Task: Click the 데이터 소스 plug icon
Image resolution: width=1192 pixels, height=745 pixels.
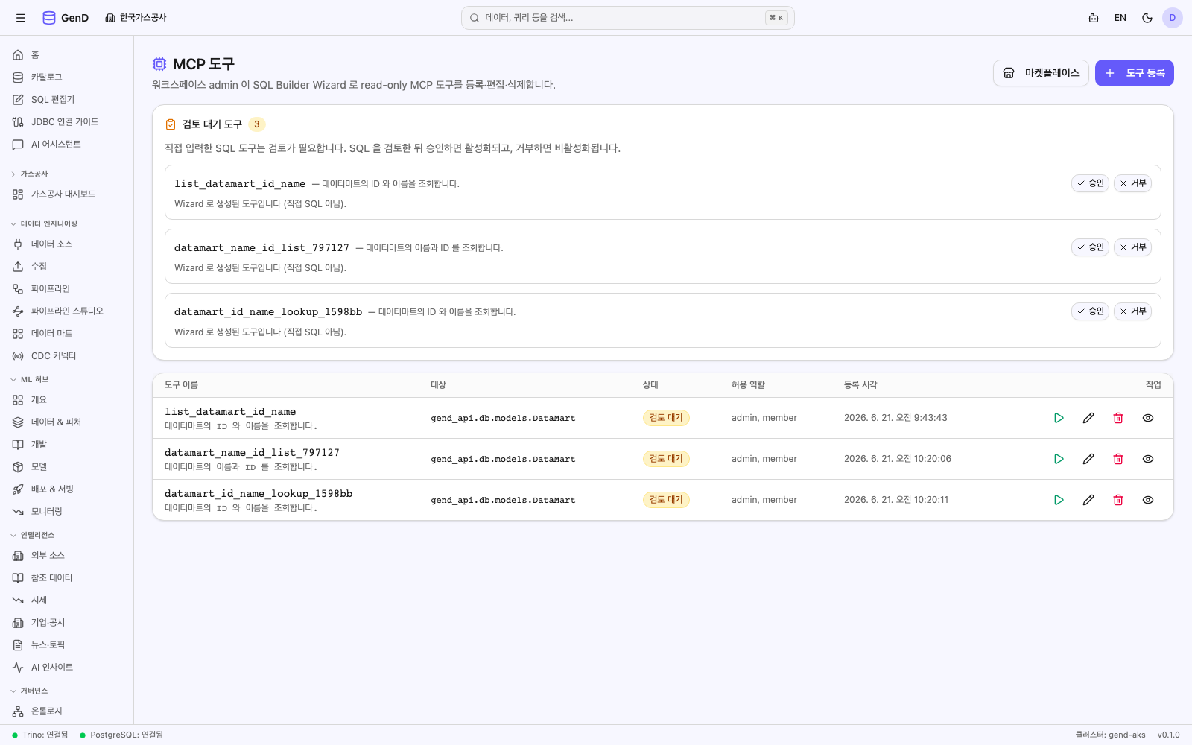Action: [x=18, y=244]
